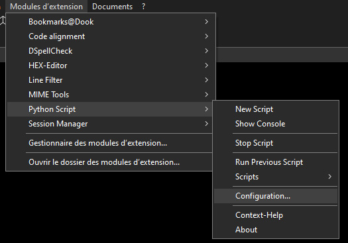Expand arrow beside Session Manager
This screenshot has width=348, height=243.
coord(206,124)
